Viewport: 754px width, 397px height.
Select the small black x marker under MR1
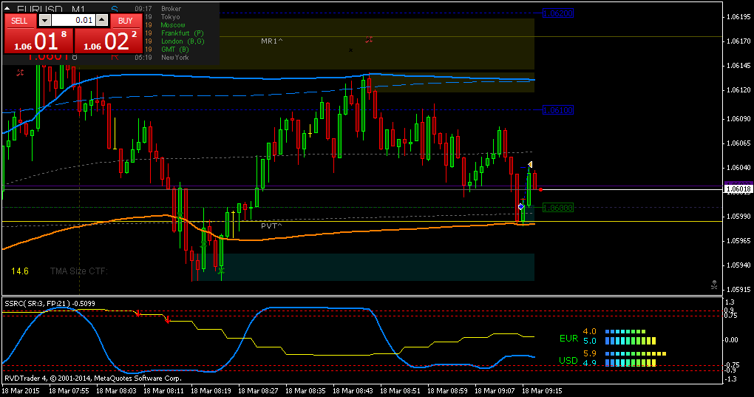(350, 50)
